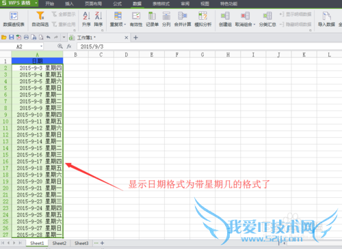The image size is (342, 249).
Task: Sort descending with 降序
Action: [x=98, y=19]
